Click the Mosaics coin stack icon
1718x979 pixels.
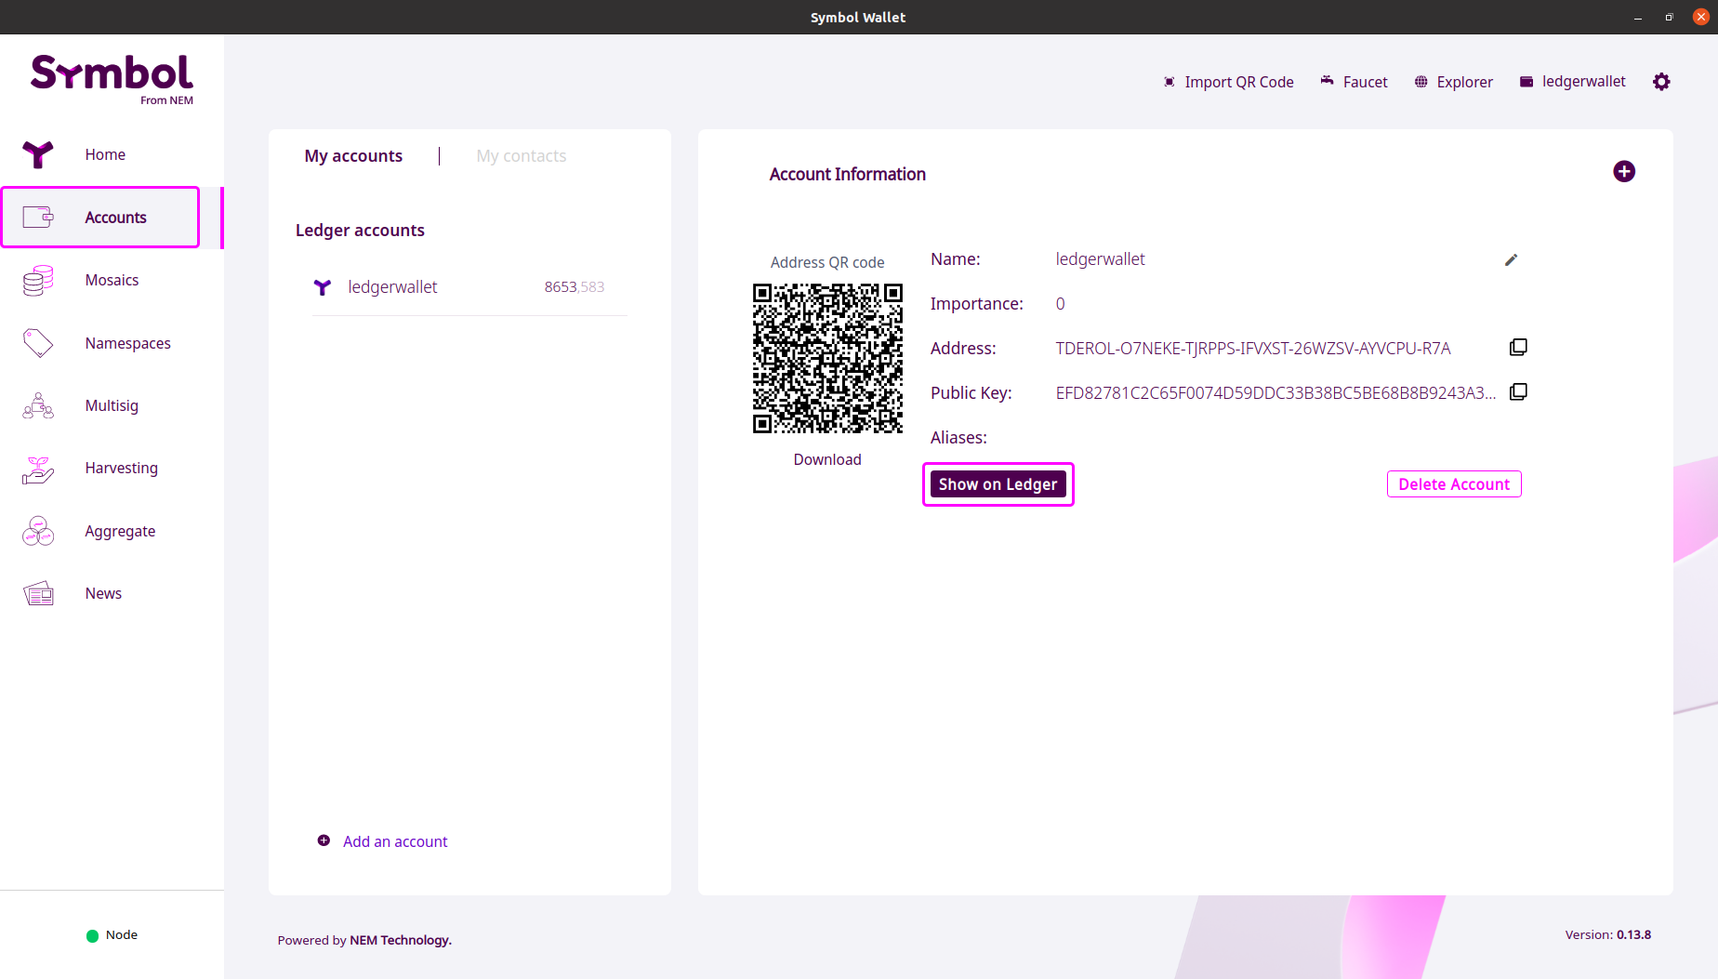pyautogui.click(x=38, y=280)
